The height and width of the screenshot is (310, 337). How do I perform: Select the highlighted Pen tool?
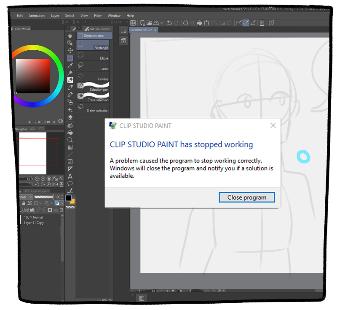point(70,80)
